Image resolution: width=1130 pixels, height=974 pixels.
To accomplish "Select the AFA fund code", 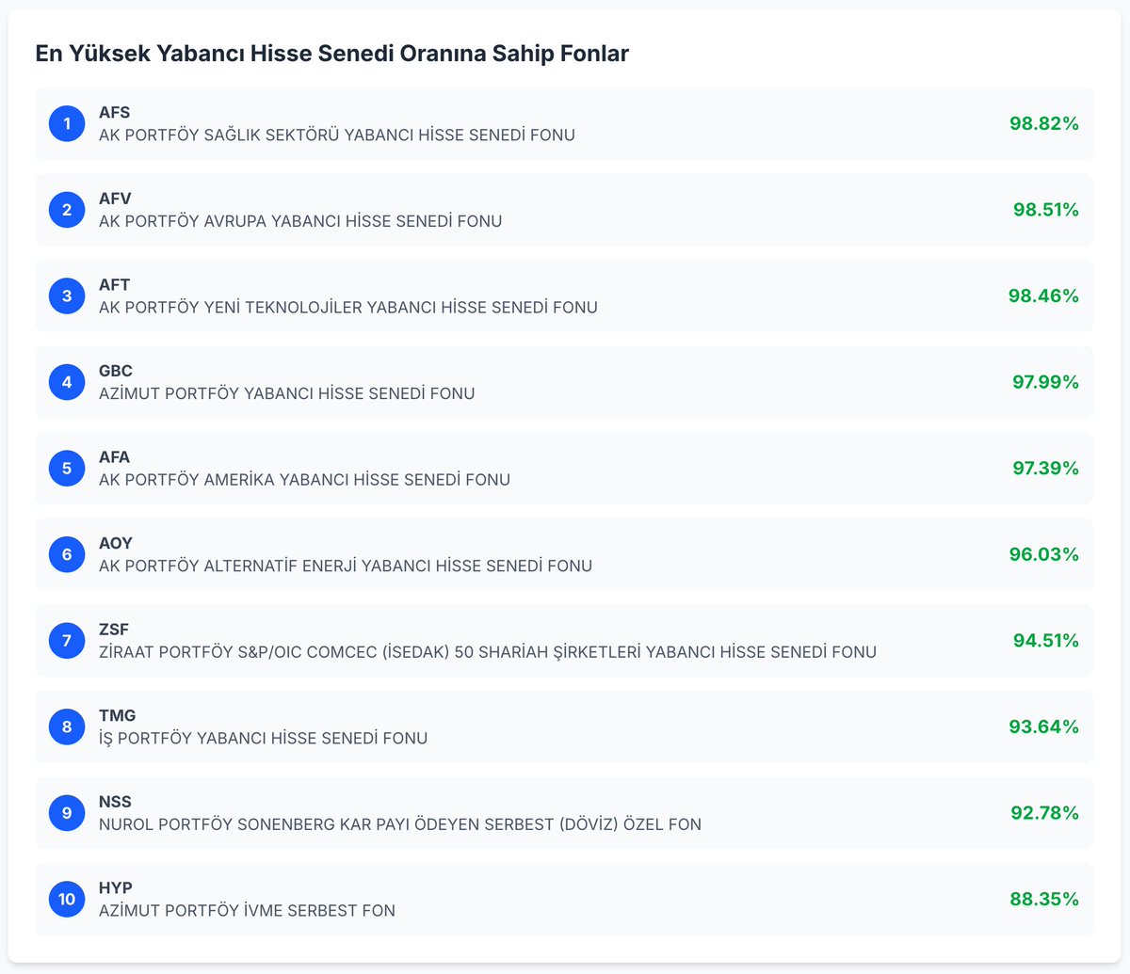I will (x=114, y=456).
